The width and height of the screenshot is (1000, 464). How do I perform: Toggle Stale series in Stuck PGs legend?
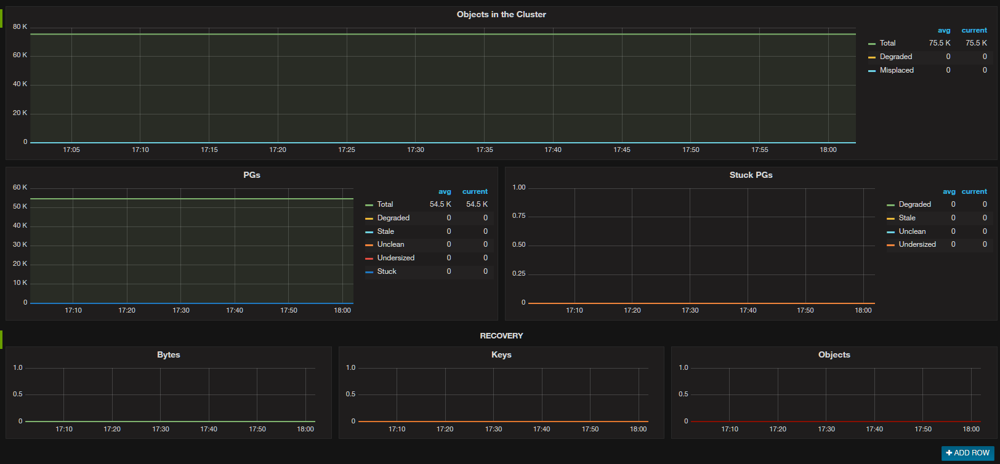[x=907, y=218]
